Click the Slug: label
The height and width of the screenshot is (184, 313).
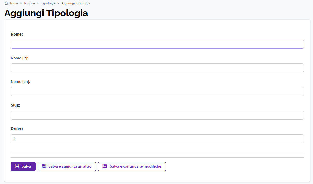[15, 105]
